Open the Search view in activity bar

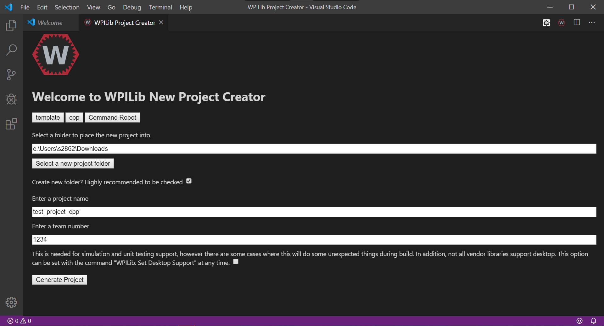click(11, 50)
